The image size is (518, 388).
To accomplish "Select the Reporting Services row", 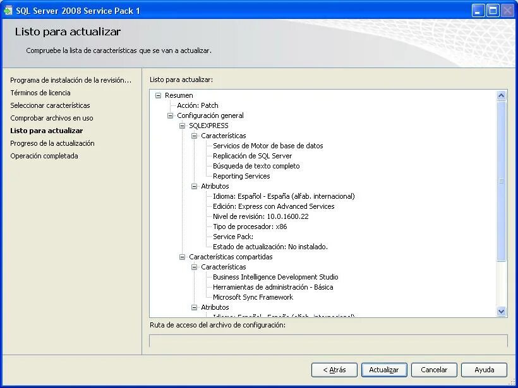I will [241, 176].
